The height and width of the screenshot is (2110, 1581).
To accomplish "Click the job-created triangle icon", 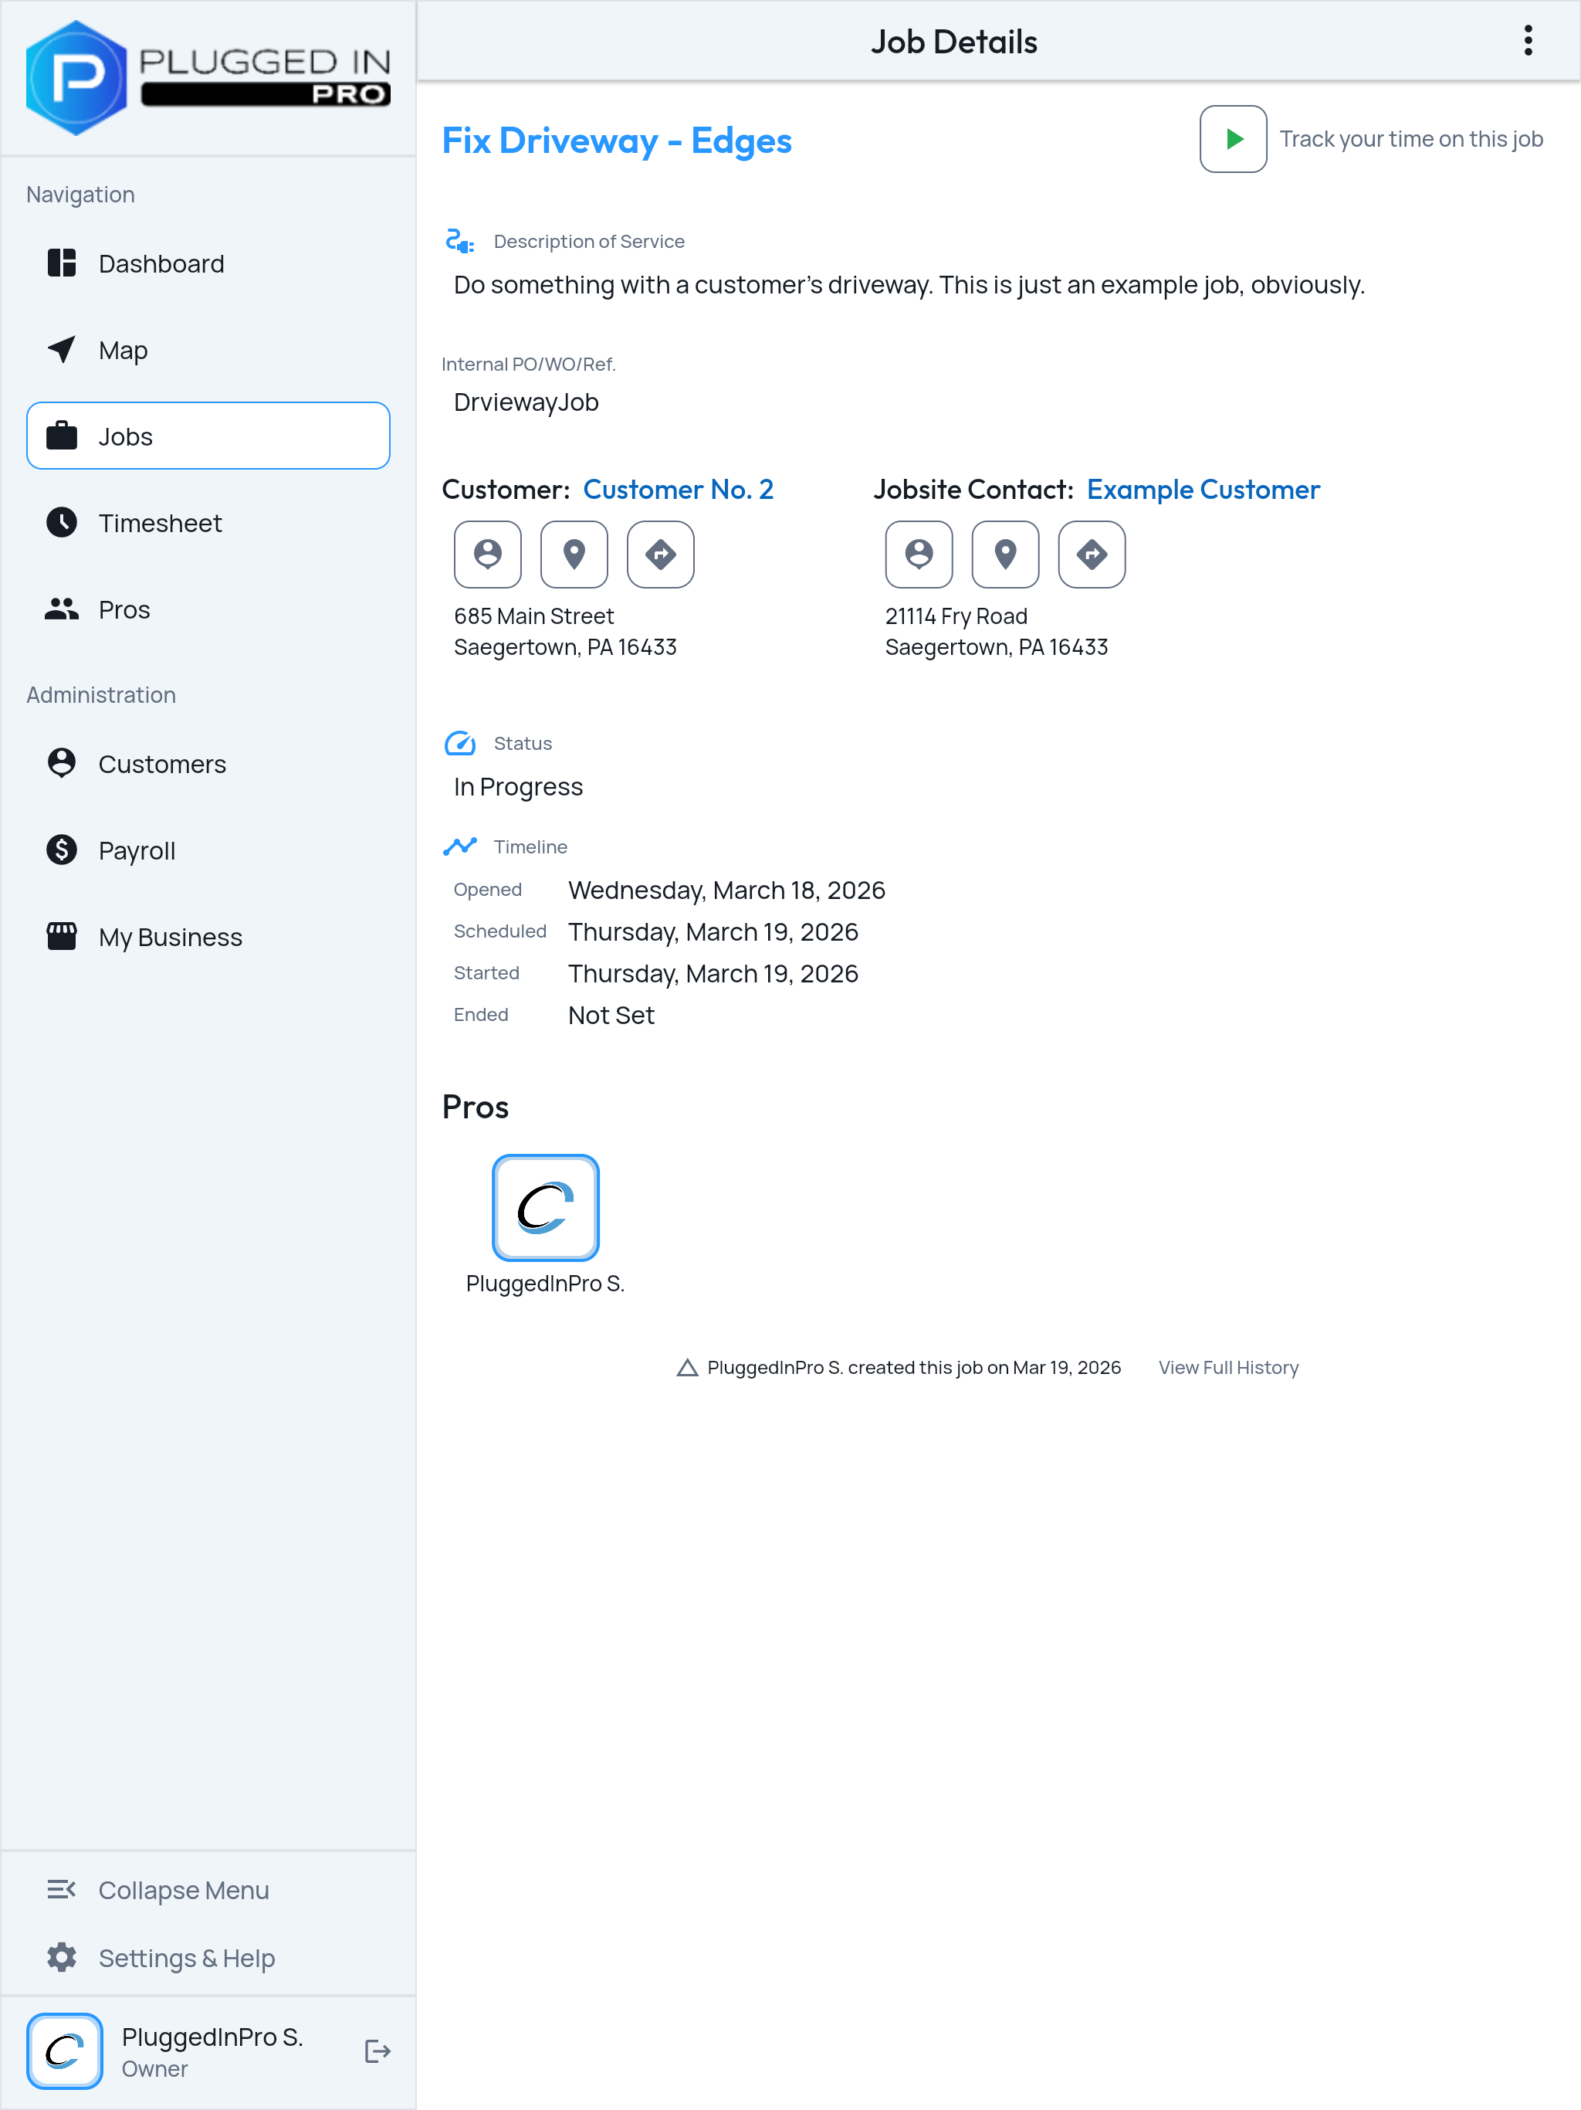I will click(686, 1368).
